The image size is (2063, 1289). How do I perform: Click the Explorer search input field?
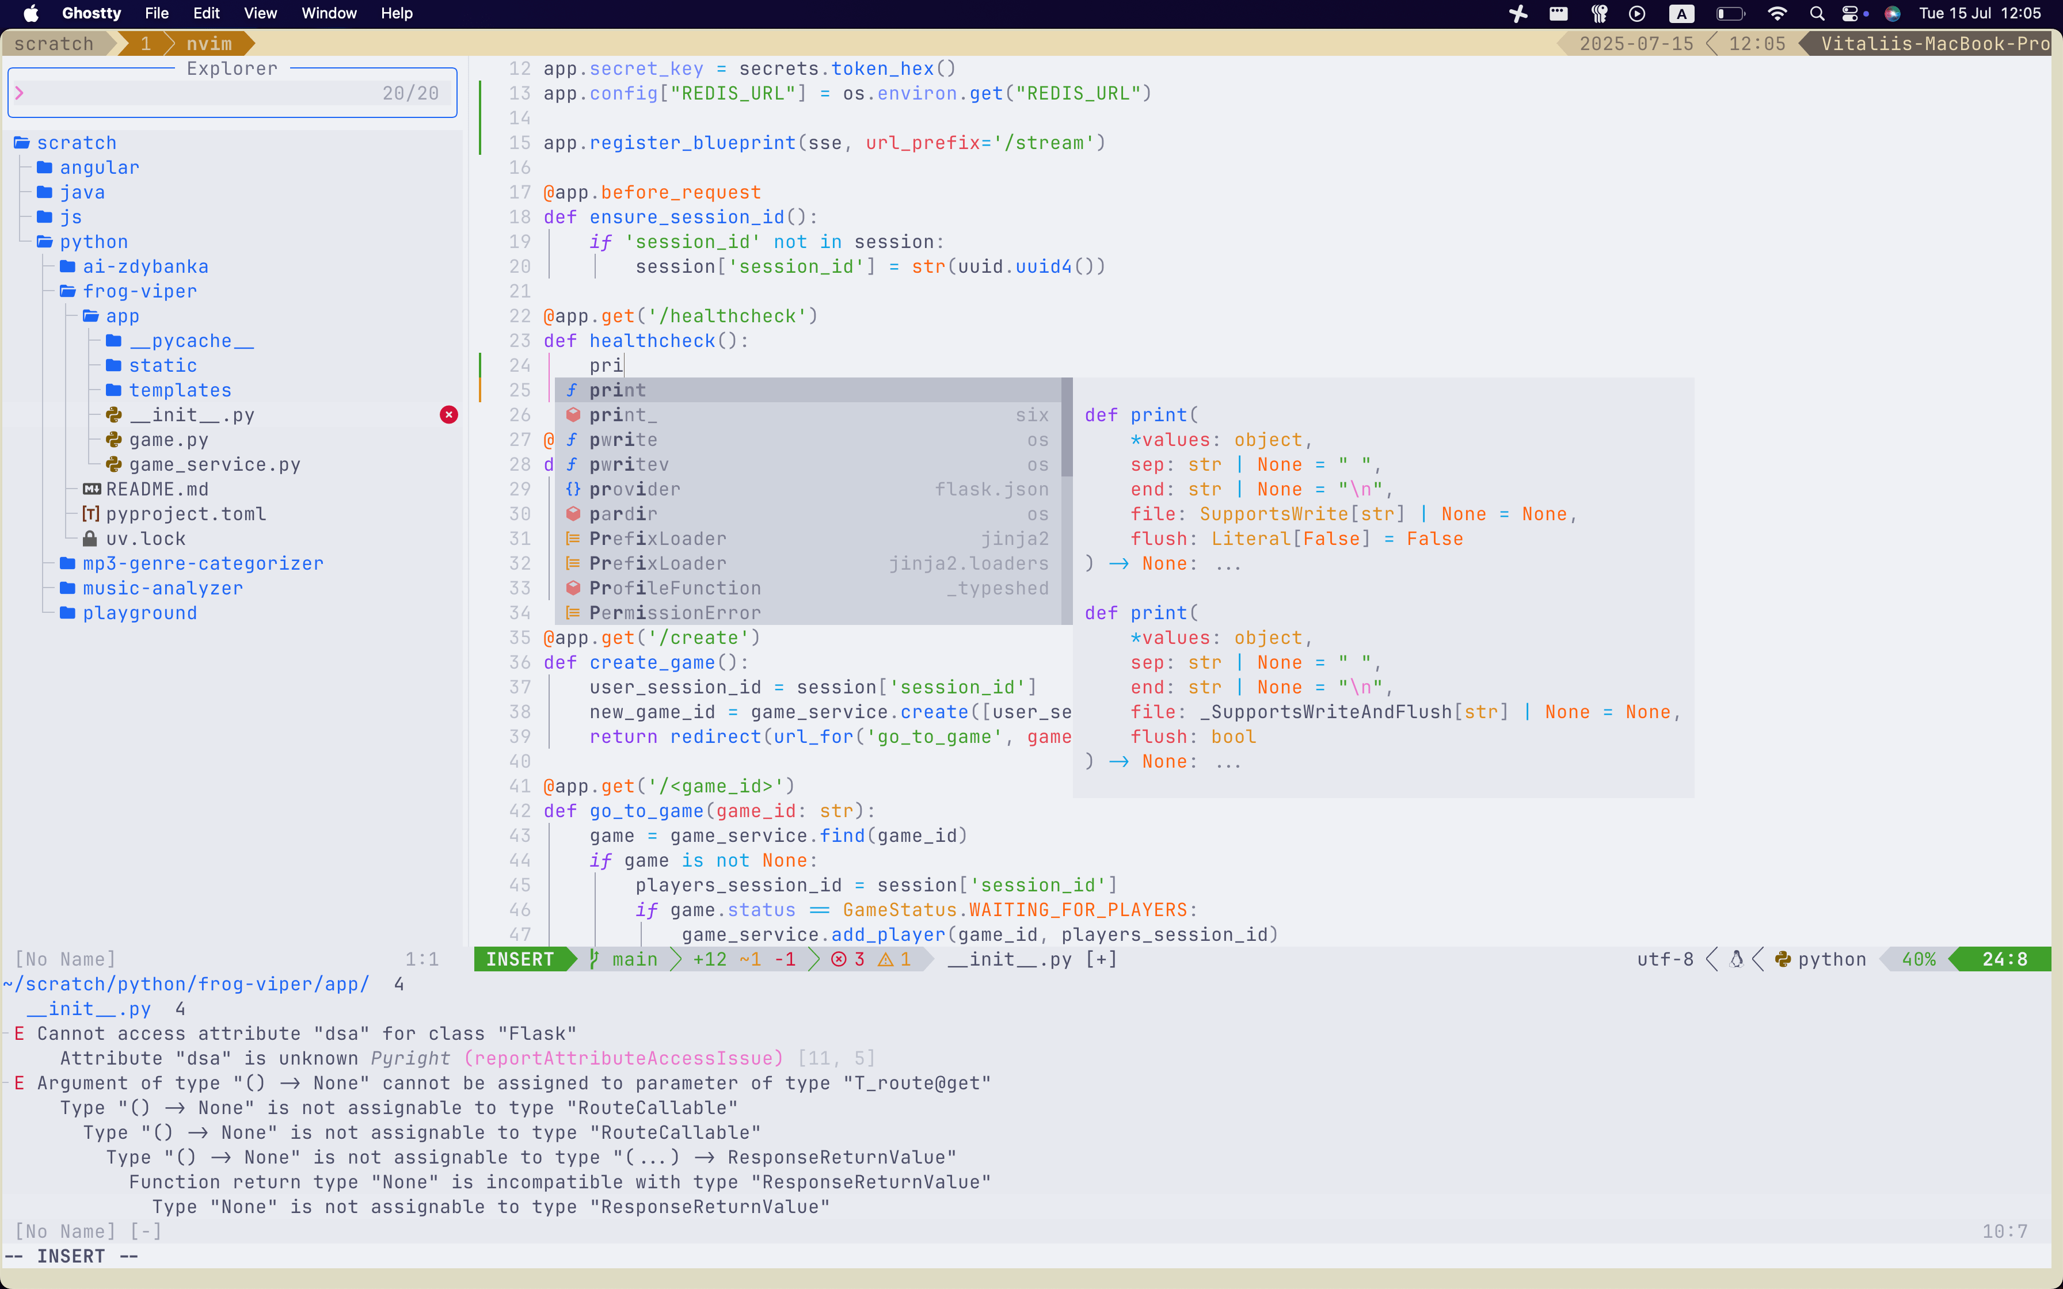pos(232,93)
